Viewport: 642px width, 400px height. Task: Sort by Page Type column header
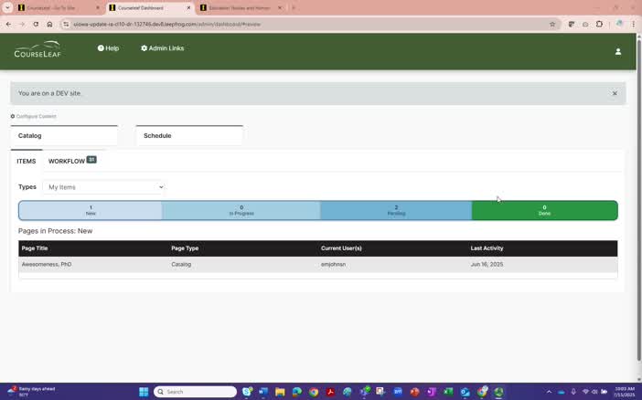[x=185, y=248]
